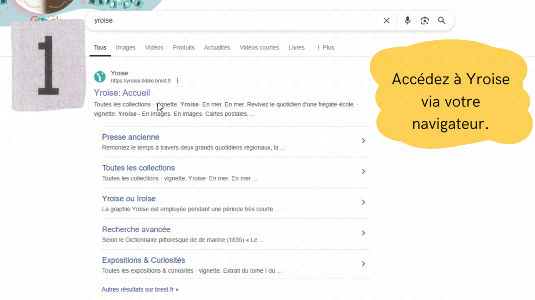This screenshot has width=535, height=300.
Task: Click "Autres résultats sur brest.fr »" link
Action: click(140, 289)
